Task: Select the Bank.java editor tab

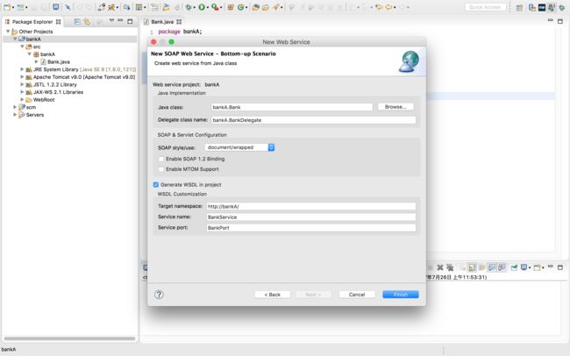Action: pyautogui.click(x=162, y=22)
